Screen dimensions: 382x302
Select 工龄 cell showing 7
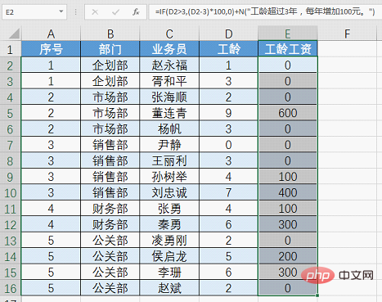[228, 192]
